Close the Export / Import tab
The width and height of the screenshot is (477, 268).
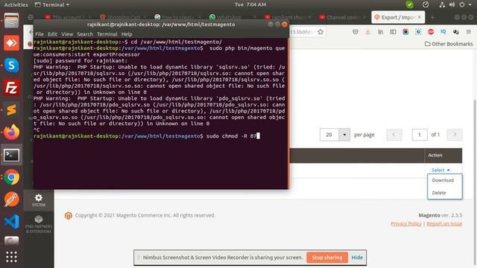coord(420,17)
